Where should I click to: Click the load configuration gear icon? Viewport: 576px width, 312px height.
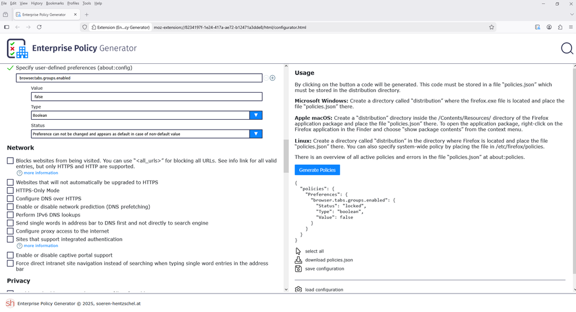(298, 290)
